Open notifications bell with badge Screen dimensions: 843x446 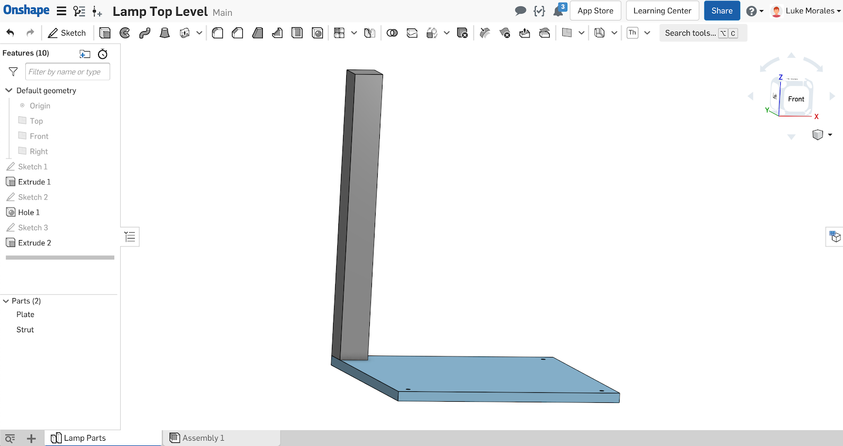pyautogui.click(x=558, y=11)
